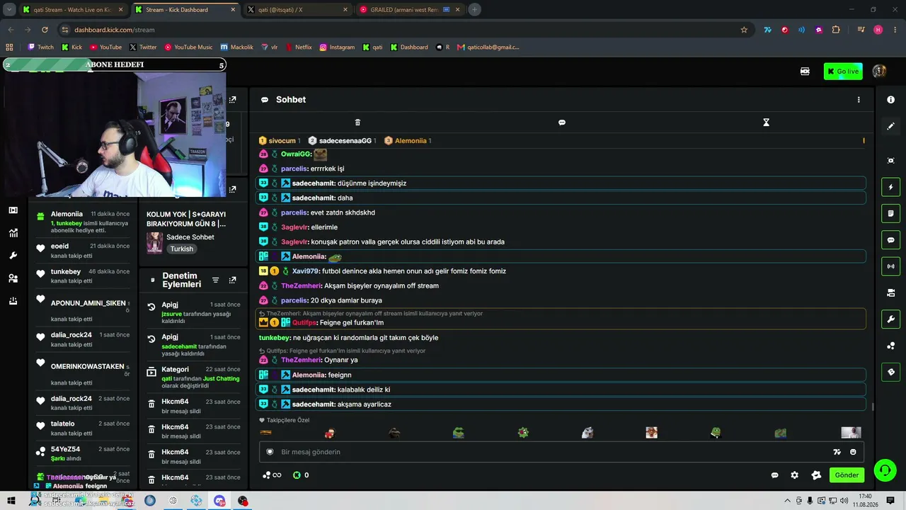
Task: Click the speech bubble icon under Sohbet header
Action: 562,123
